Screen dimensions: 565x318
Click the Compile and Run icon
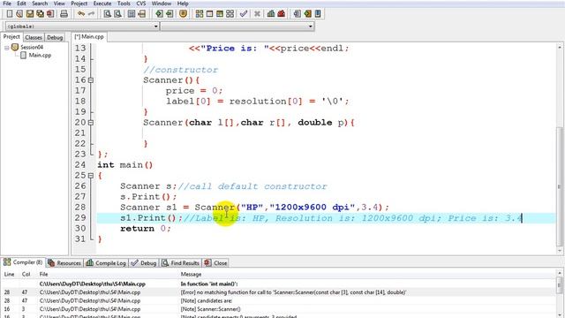(220, 14)
